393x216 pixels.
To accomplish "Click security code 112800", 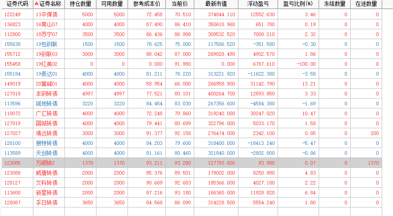I will 13,34.
